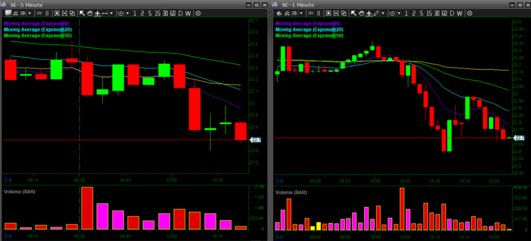Expand the interval dropdown arrow in 1 Minute chart
Screen dimensions: 531x241
click(x=399, y=12)
